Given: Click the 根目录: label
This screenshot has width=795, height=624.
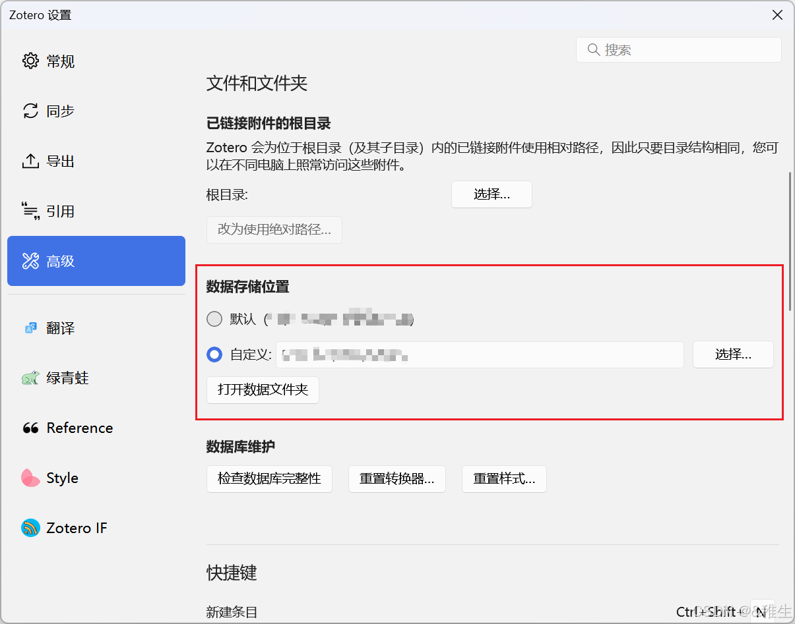Looking at the screenshot, I should pos(227,194).
